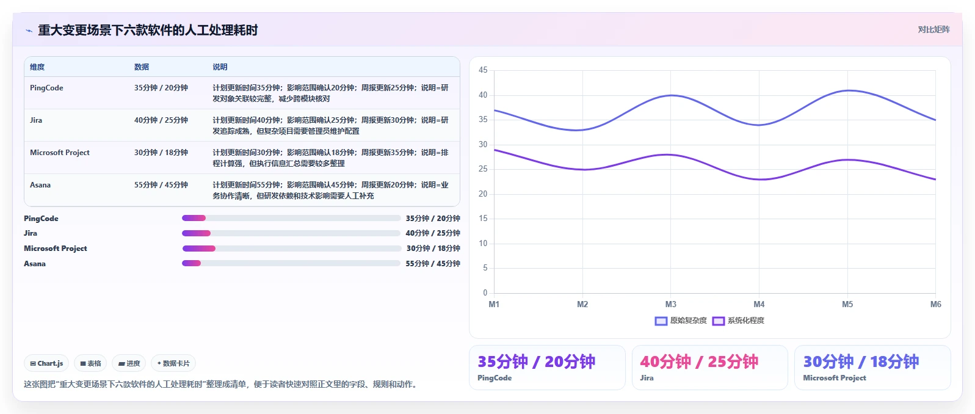
Task: Click the y-axis value 45
Action: [x=483, y=70]
